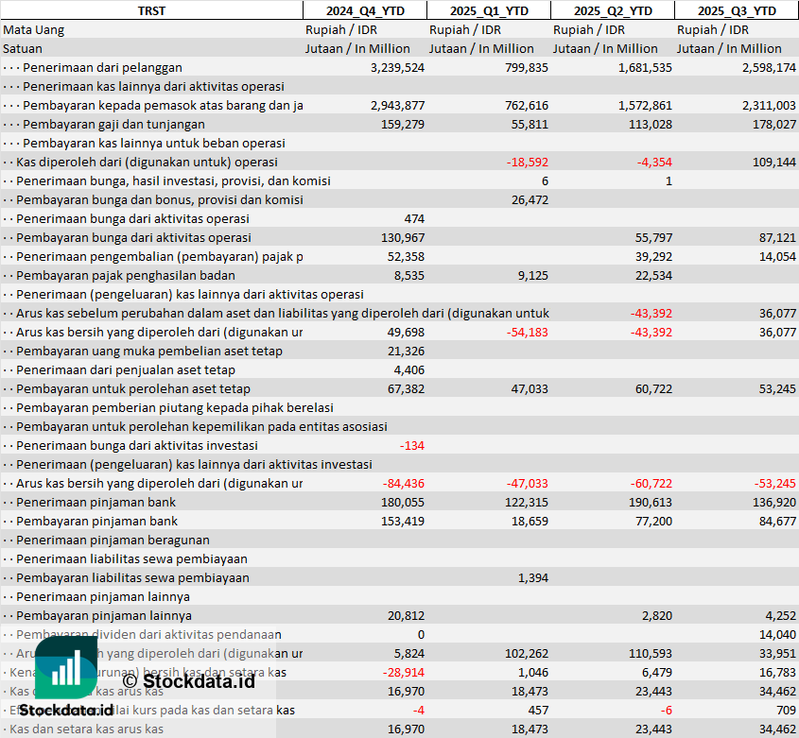Screen dimensions: 799x738
Task: Click the value 159,279
Action: click(403, 125)
